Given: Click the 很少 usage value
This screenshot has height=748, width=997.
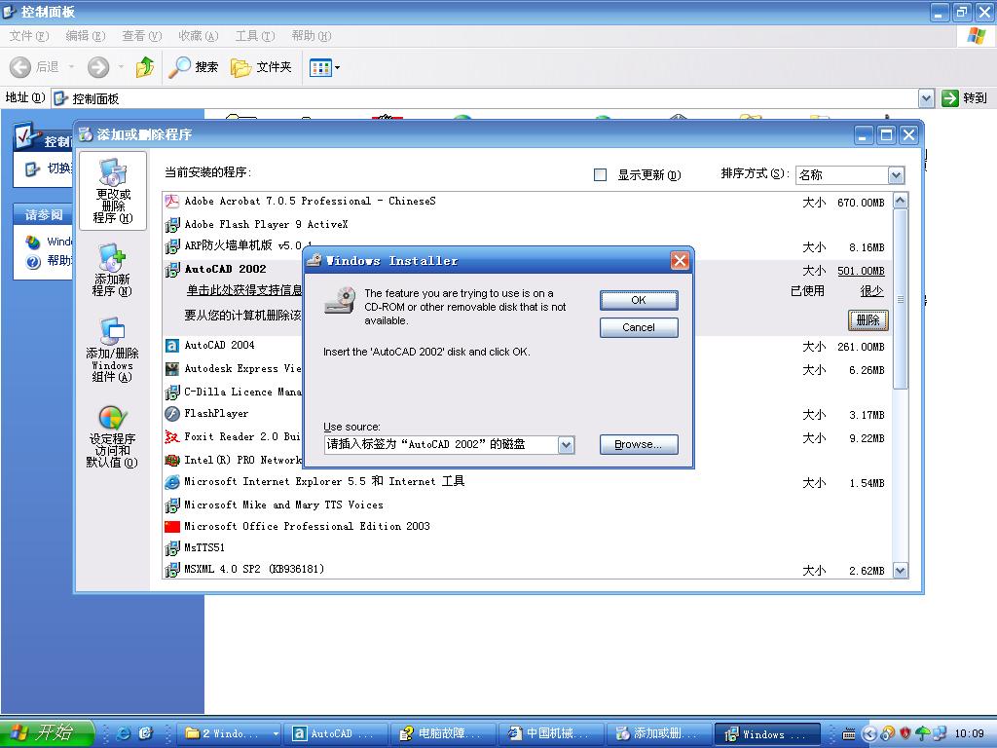Looking at the screenshot, I should 871,291.
